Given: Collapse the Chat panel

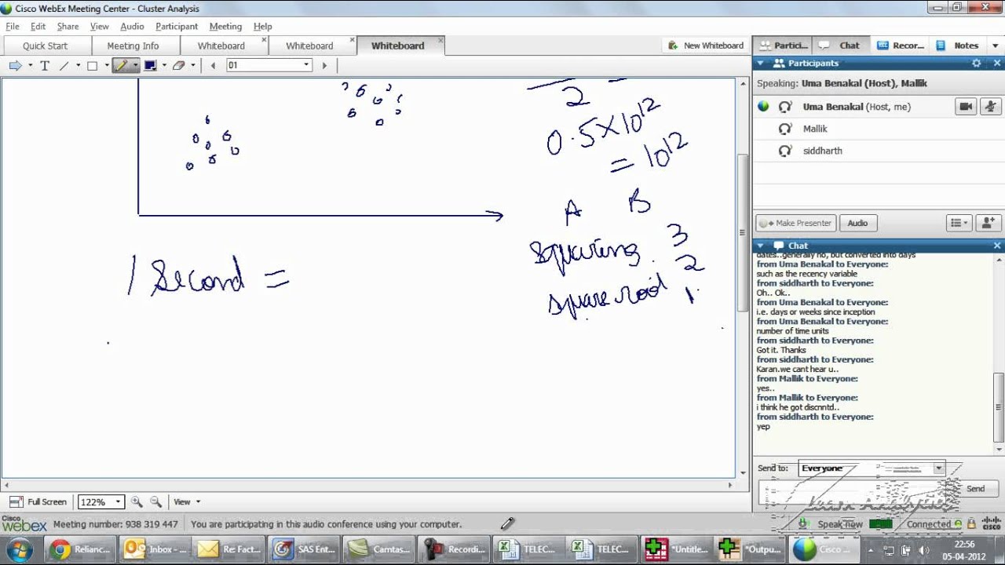Looking at the screenshot, I should pos(760,246).
